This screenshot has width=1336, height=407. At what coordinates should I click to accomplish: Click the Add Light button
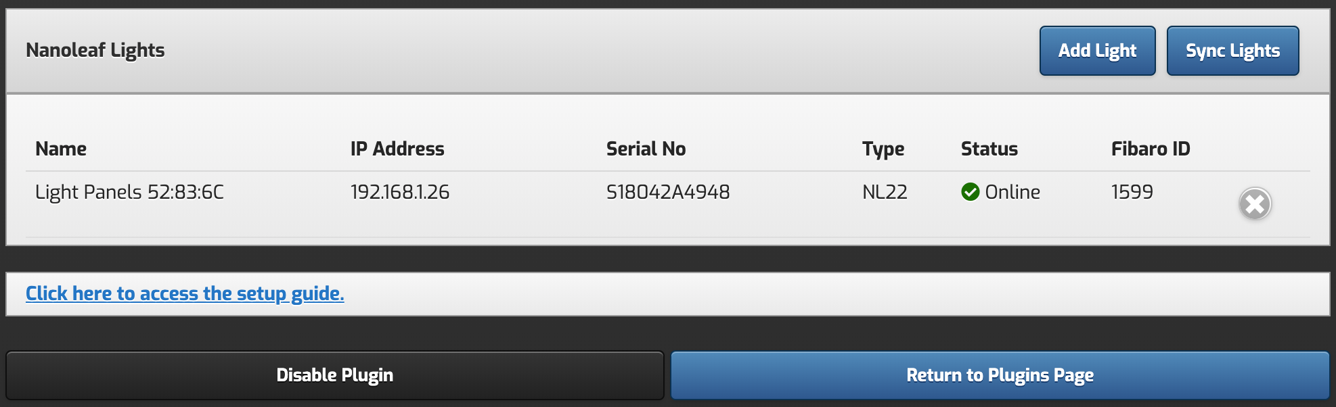(1097, 51)
